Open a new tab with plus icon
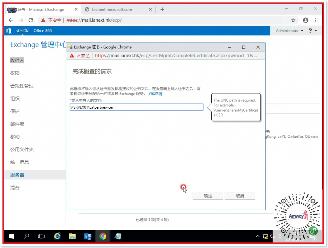Screen dimensions: 328x248 pos(162,9)
